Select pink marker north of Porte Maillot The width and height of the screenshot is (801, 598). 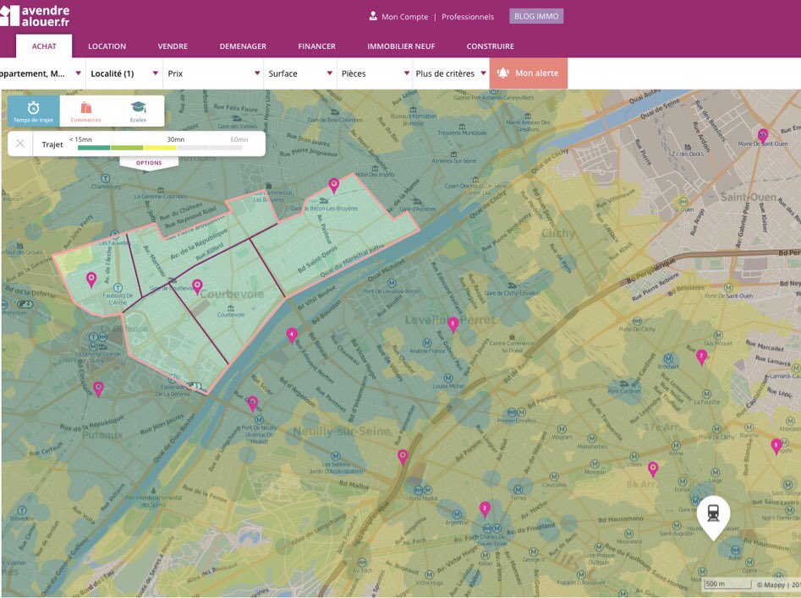pyautogui.click(x=403, y=457)
